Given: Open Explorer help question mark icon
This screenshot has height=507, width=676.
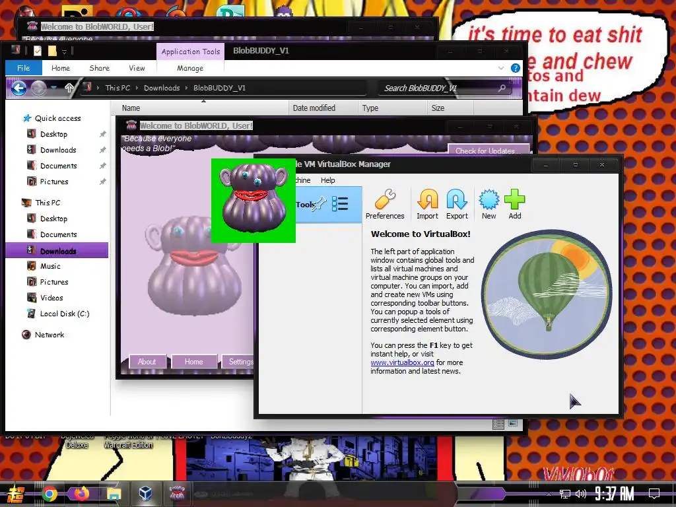Looking at the screenshot, I should [x=515, y=68].
